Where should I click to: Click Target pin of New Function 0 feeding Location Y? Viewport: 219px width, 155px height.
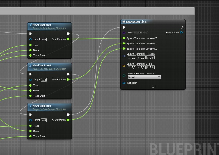[30, 80]
